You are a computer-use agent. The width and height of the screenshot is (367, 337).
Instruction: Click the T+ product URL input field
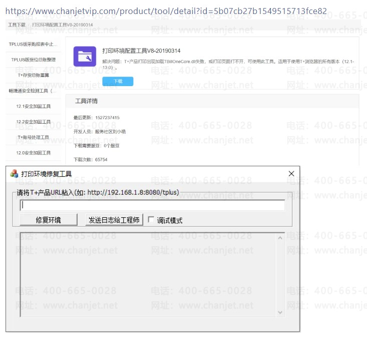pyautogui.click(x=152, y=205)
